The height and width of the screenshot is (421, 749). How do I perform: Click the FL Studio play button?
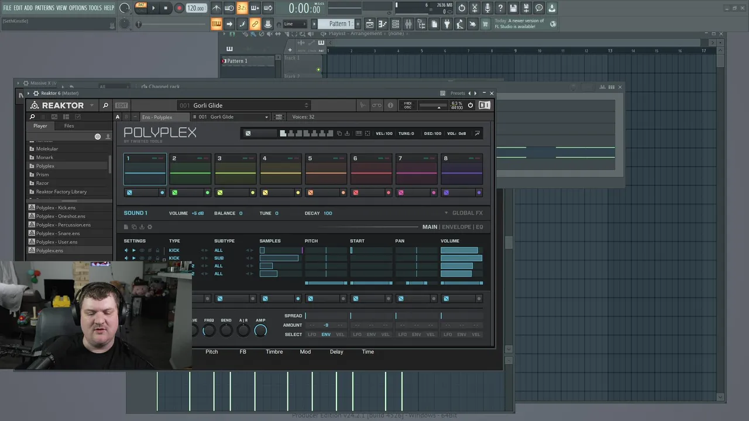pos(153,8)
